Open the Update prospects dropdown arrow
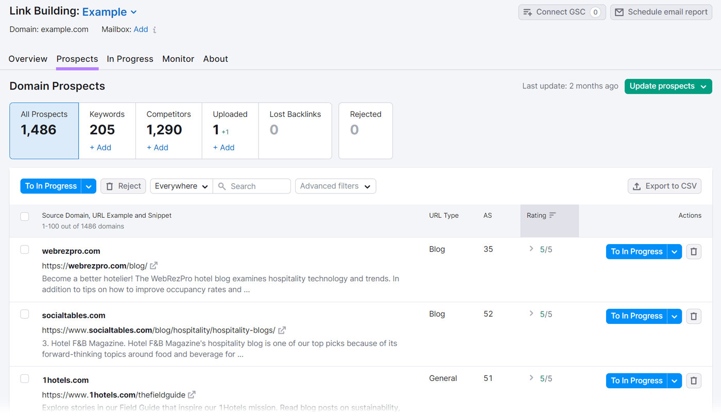 coord(705,86)
